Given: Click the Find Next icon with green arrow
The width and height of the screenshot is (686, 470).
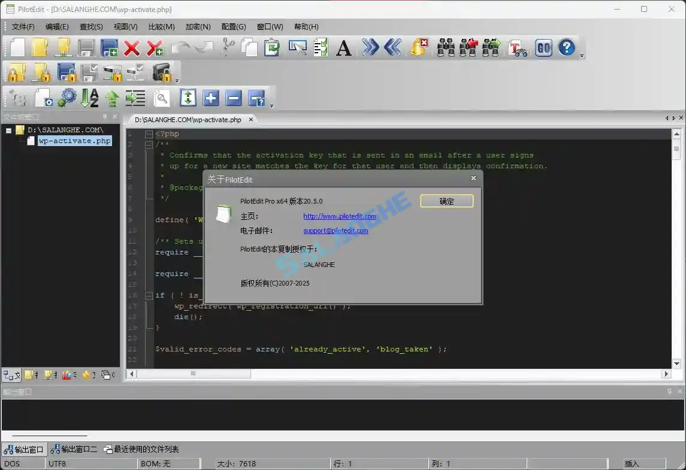Looking at the screenshot, I should coord(491,47).
